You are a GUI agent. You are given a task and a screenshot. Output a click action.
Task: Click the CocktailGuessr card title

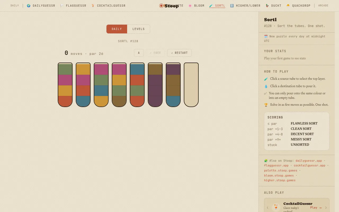(x=298, y=204)
